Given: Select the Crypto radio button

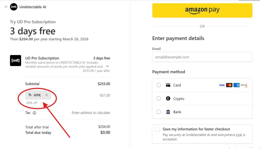Looking at the screenshot, I should (x=159, y=98).
